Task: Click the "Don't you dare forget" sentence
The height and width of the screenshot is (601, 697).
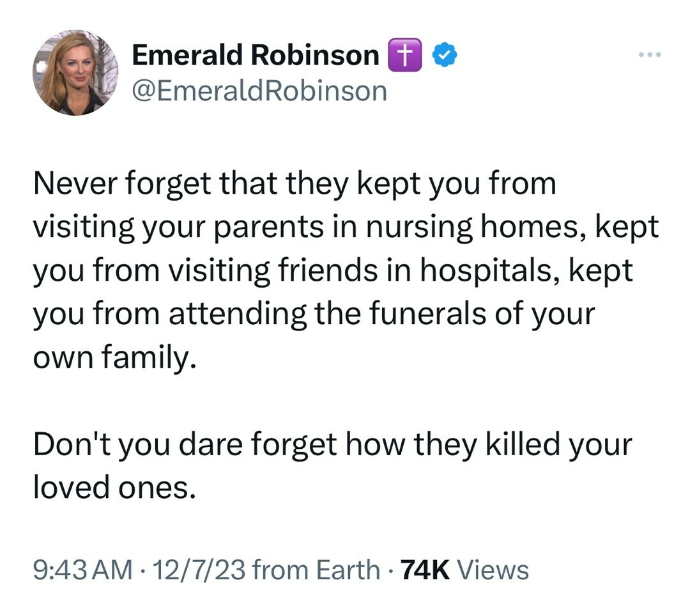Action: [185, 446]
